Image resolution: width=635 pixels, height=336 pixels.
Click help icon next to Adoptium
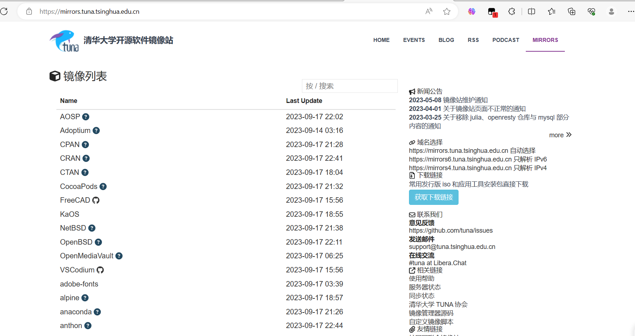click(x=96, y=130)
